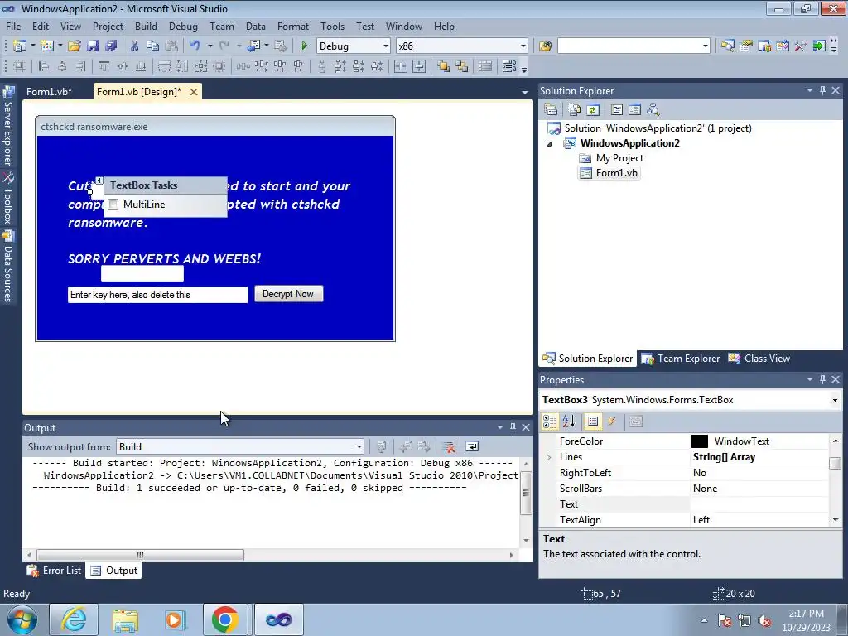The width and height of the screenshot is (848, 636).
Task: Click the 'Enter key here' textbox on form
Action: (158, 295)
